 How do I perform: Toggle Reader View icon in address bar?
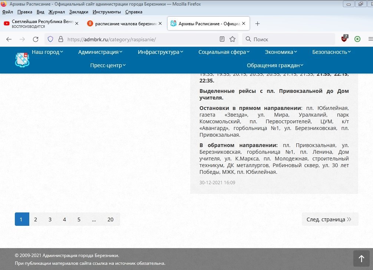(222, 39)
